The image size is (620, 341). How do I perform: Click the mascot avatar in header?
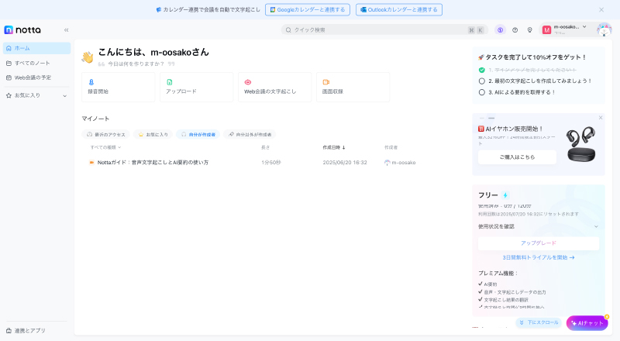coord(604,29)
